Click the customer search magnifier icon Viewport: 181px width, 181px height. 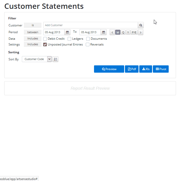141,25
